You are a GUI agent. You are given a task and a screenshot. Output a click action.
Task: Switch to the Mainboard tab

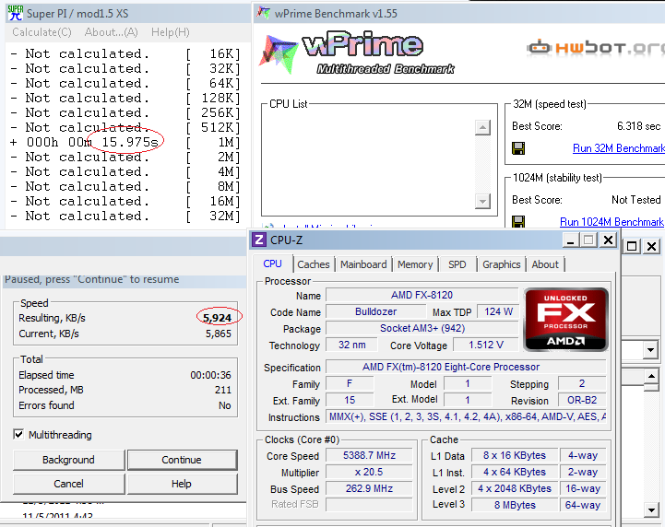coord(363,264)
